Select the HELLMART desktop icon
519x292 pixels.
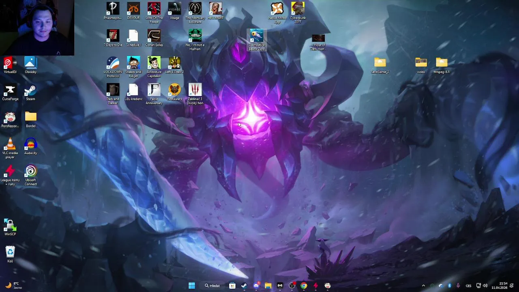click(216, 11)
